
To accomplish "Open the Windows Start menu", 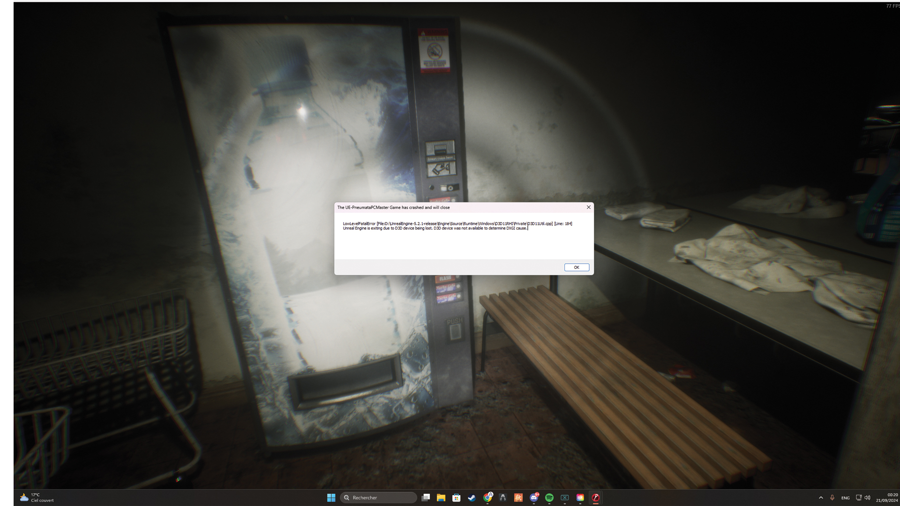I will [x=331, y=498].
